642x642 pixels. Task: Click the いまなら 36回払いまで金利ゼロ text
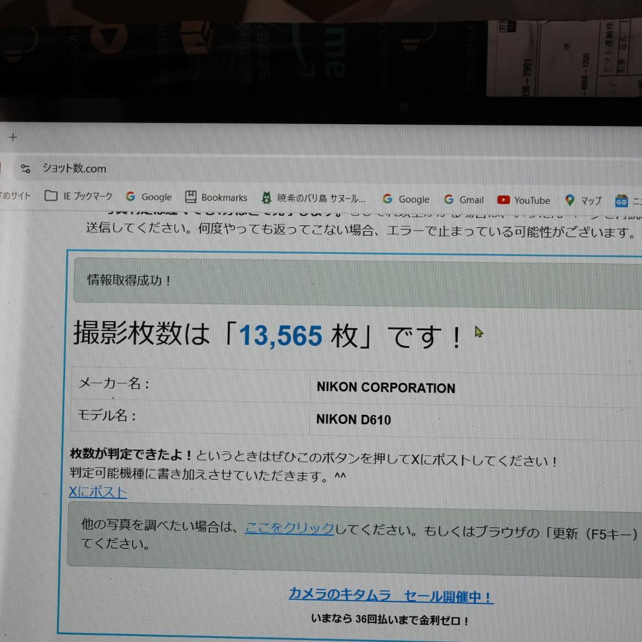(390, 619)
